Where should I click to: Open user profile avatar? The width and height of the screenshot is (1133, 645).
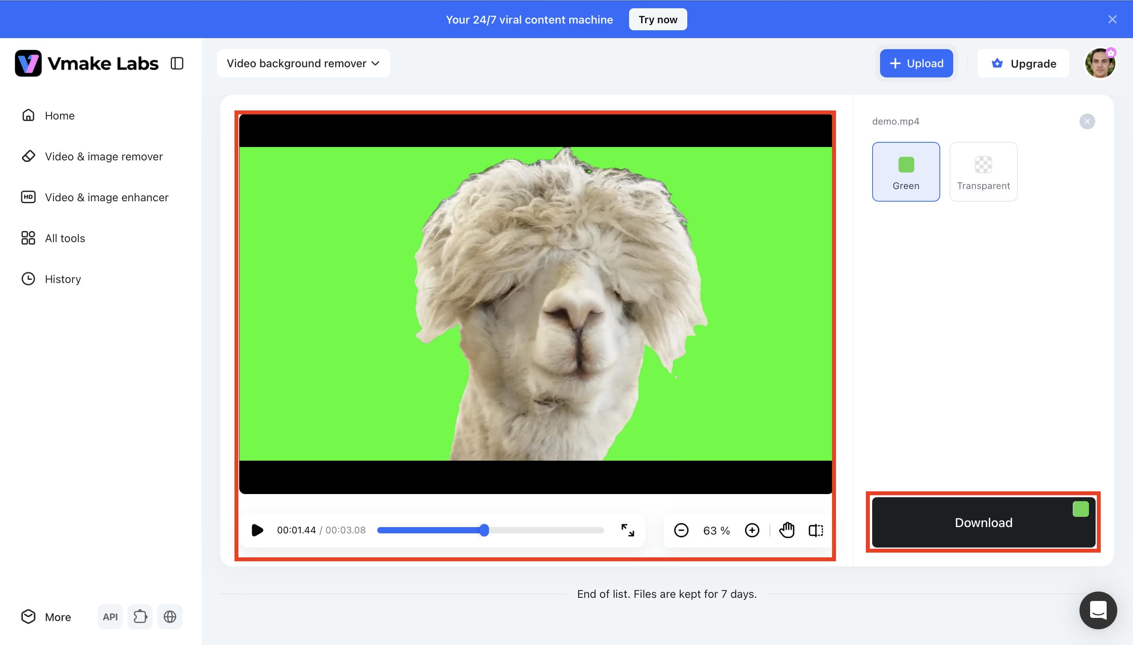(x=1100, y=63)
